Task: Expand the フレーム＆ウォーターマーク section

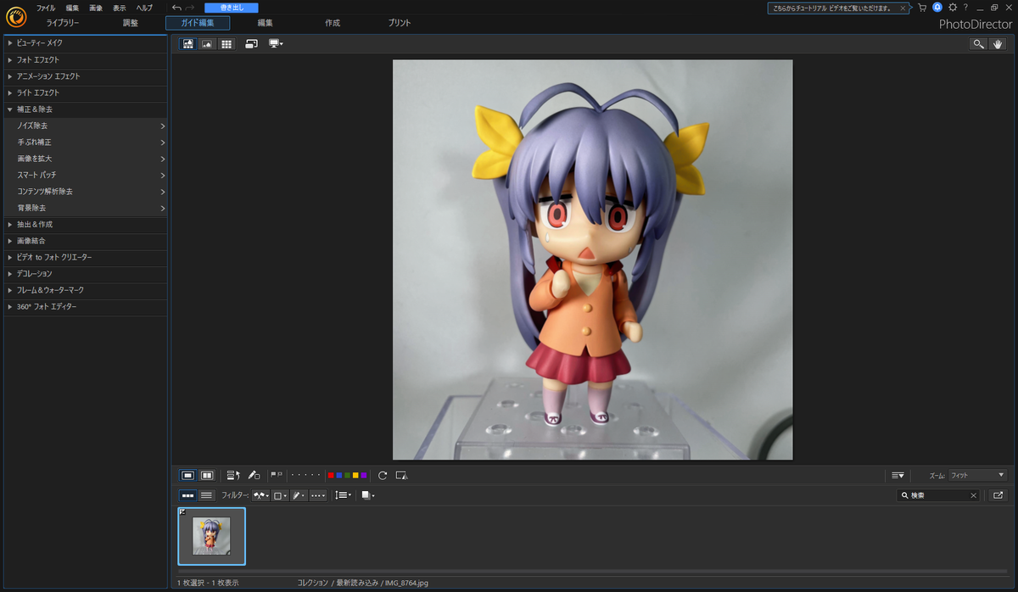Action: (85, 290)
